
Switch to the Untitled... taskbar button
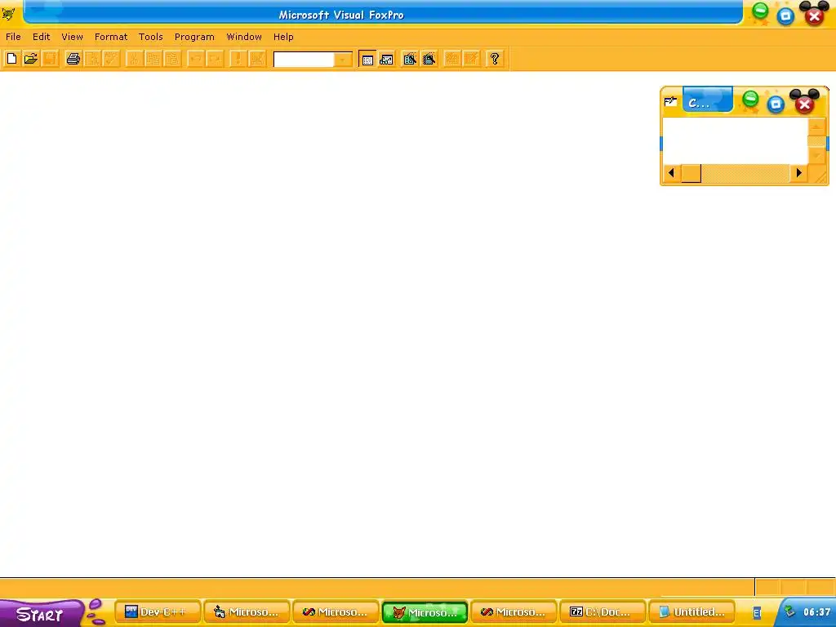tap(691, 612)
